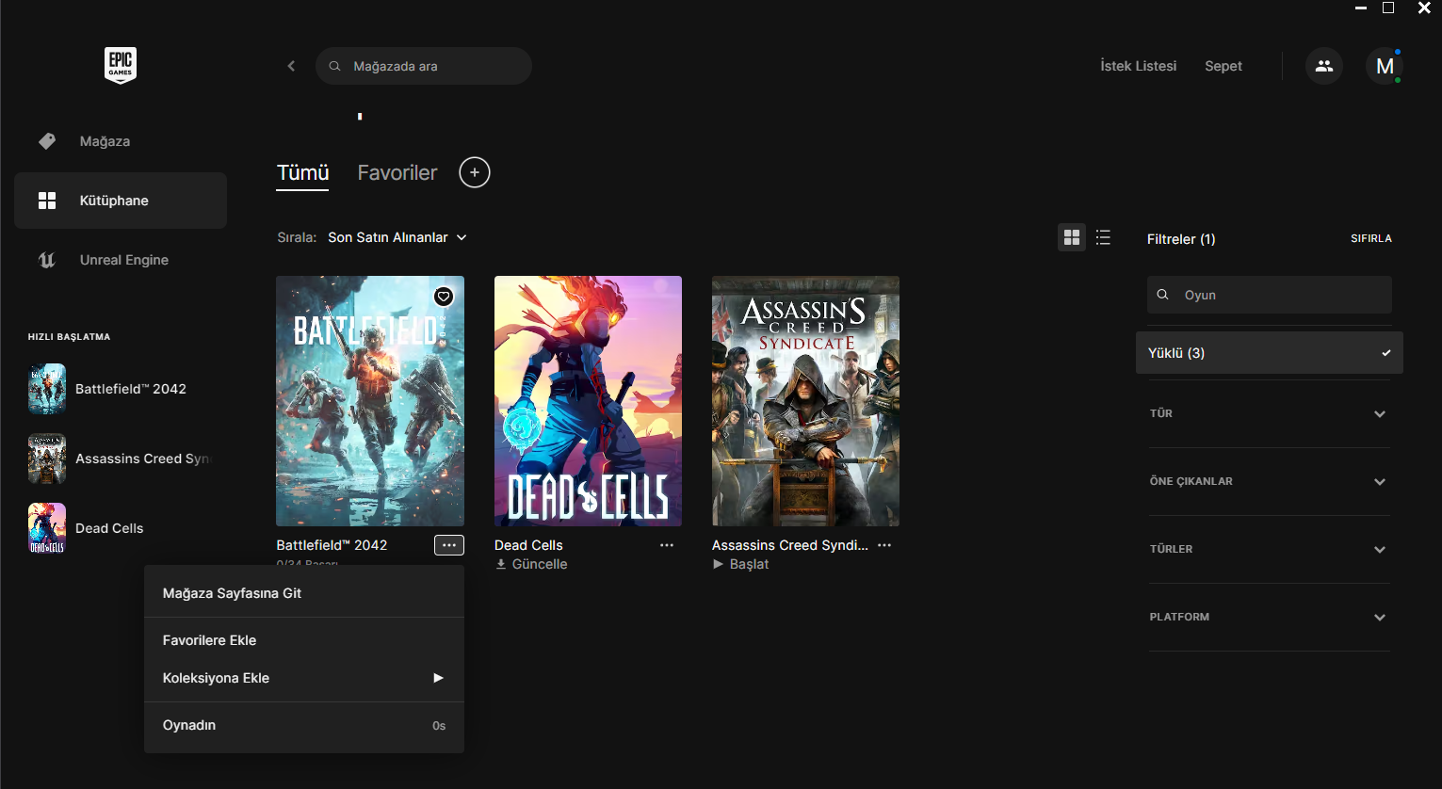
Task: Choose Favorilere Ekle menu item
Action: (x=304, y=640)
